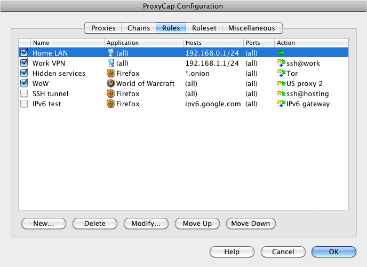Click the proxy action icon beside ssh@work

[281, 63]
